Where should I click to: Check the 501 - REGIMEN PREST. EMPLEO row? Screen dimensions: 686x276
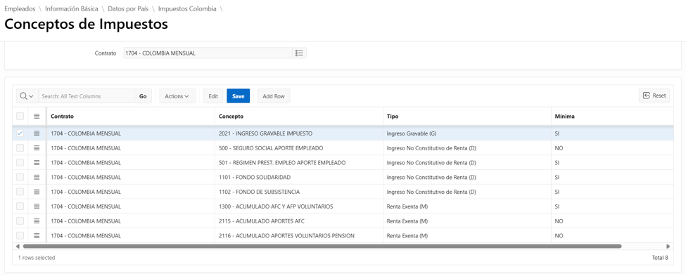[20, 162]
